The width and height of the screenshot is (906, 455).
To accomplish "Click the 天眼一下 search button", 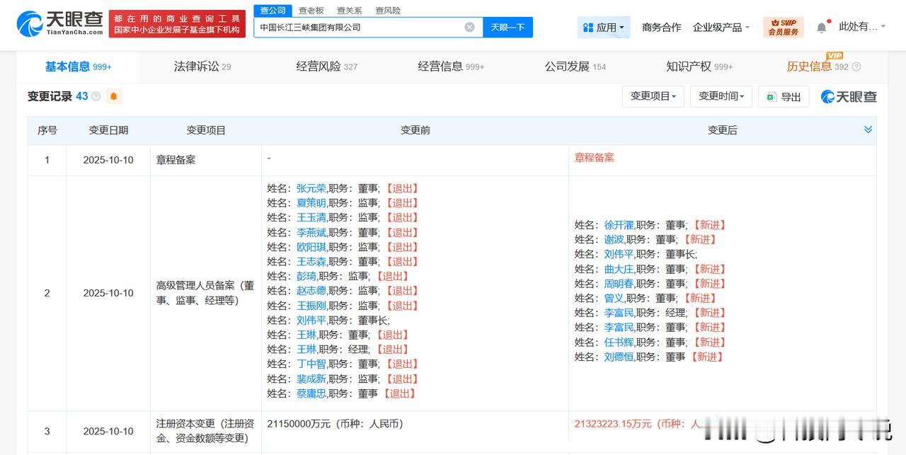I will (x=508, y=27).
